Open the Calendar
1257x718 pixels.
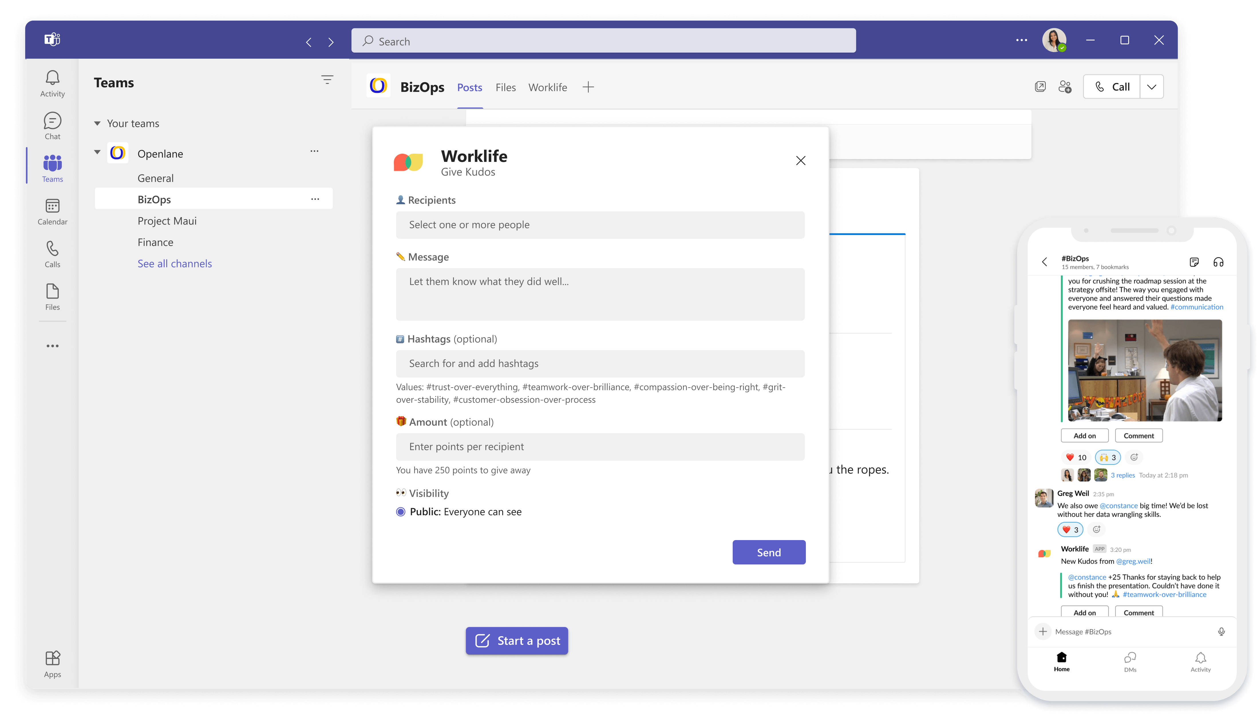tap(52, 211)
